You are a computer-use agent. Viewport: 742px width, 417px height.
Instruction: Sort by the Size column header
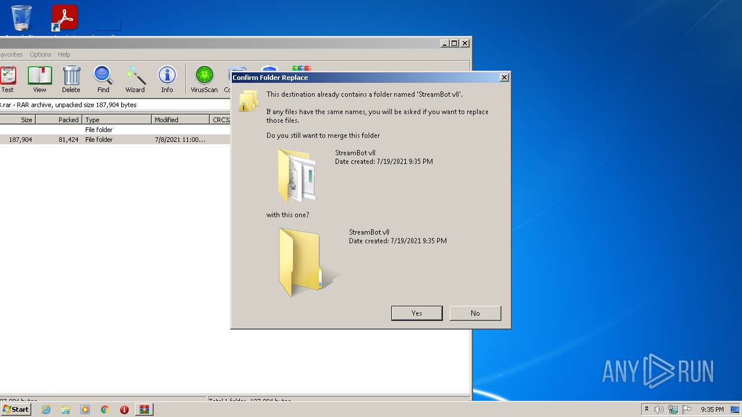[x=17, y=120]
